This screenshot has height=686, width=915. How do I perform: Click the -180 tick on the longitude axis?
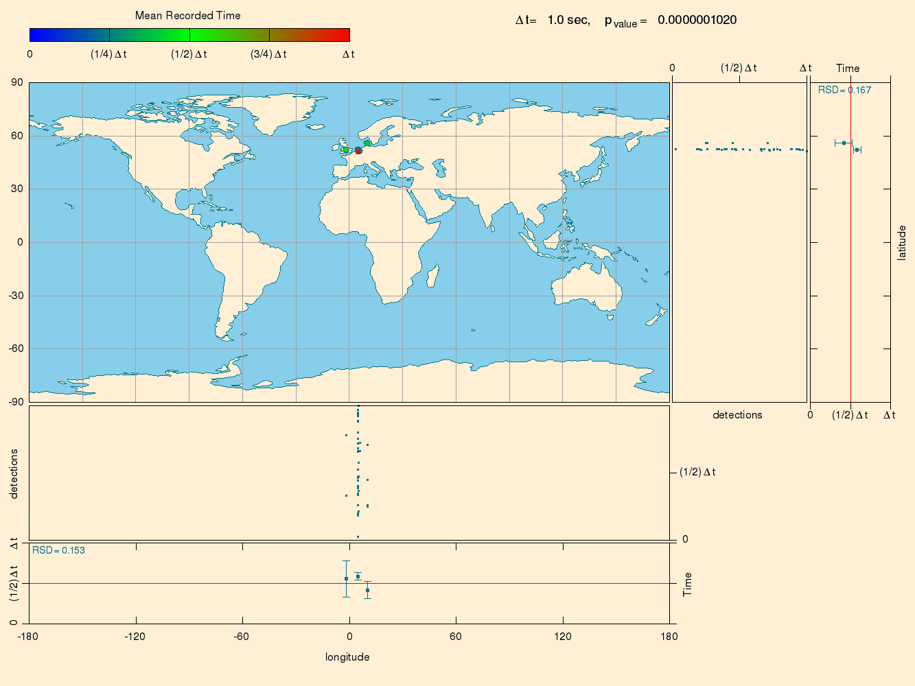[x=27, y=636]
